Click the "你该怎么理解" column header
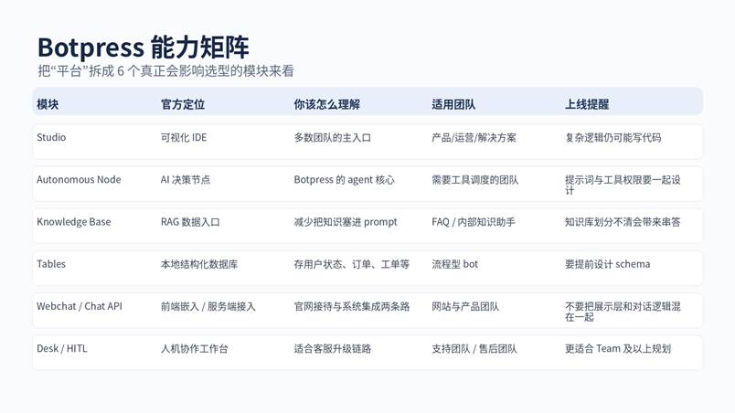The height and width of the screenshot is (413, 735). (x=326, y=104)
